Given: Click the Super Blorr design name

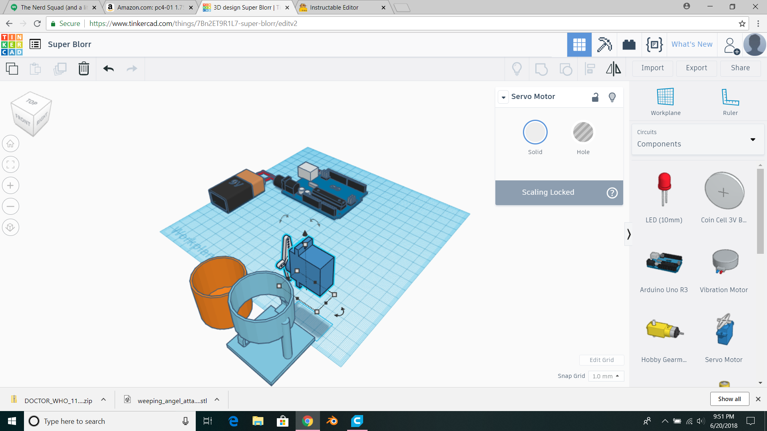Looking at the screenshot, I should 70,44.
